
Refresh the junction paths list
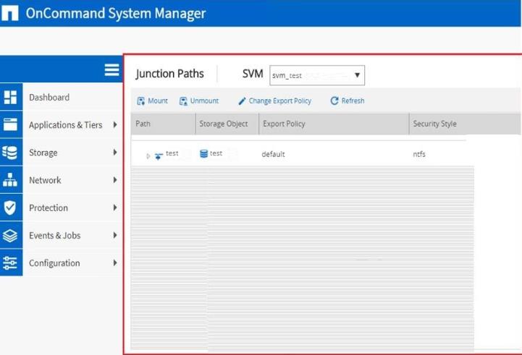tap(348, 101)
